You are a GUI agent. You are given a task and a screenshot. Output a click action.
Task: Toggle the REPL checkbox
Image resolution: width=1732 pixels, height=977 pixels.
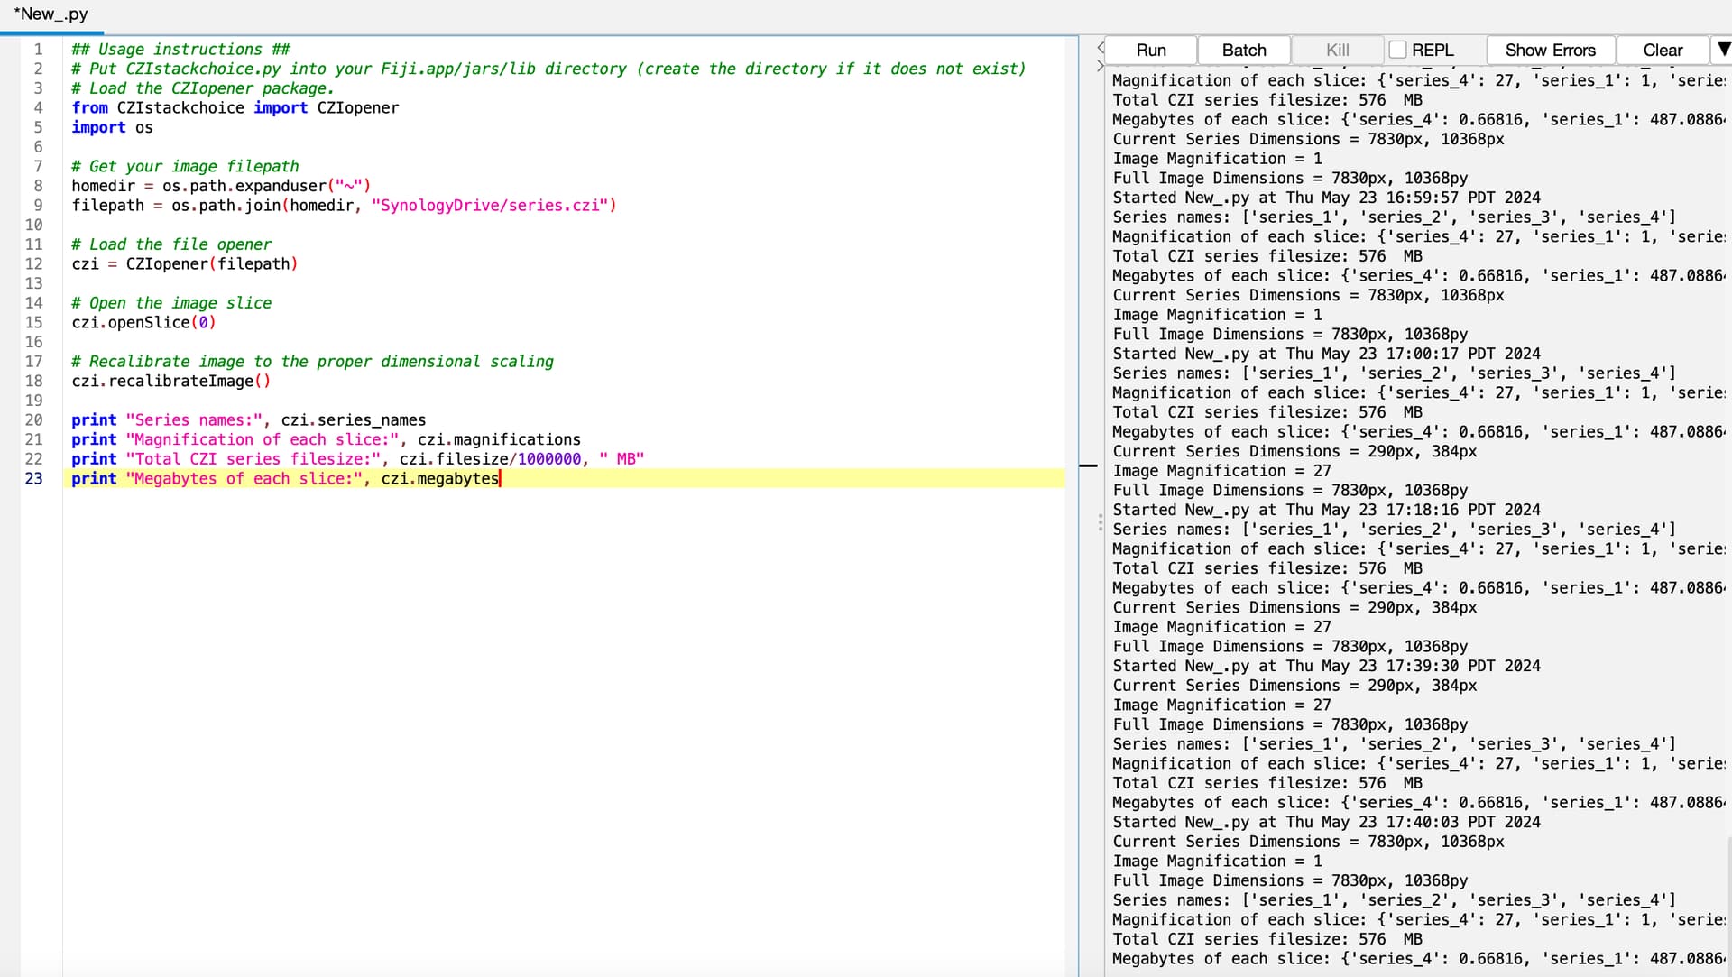point(1397,50)
